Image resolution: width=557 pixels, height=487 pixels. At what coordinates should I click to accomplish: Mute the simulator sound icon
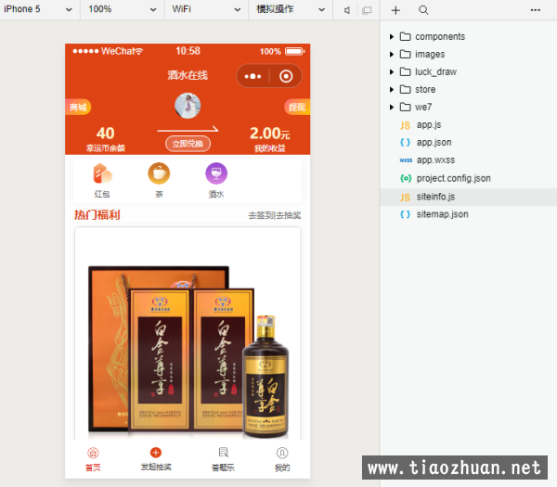point(347,10)
